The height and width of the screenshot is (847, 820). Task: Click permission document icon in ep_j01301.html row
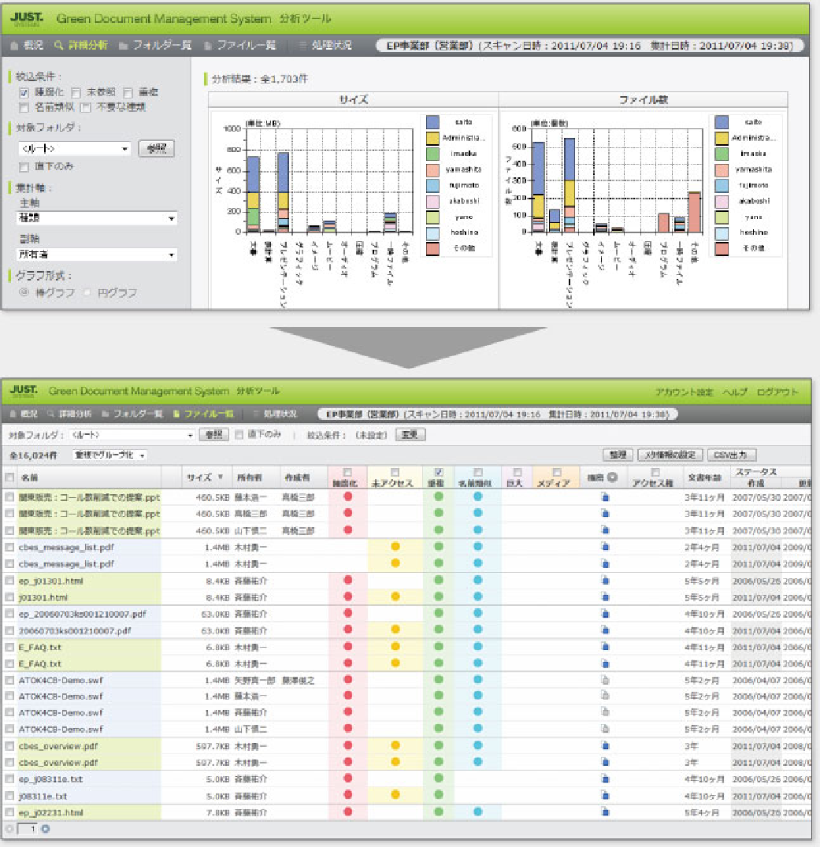tap(605, 581)
